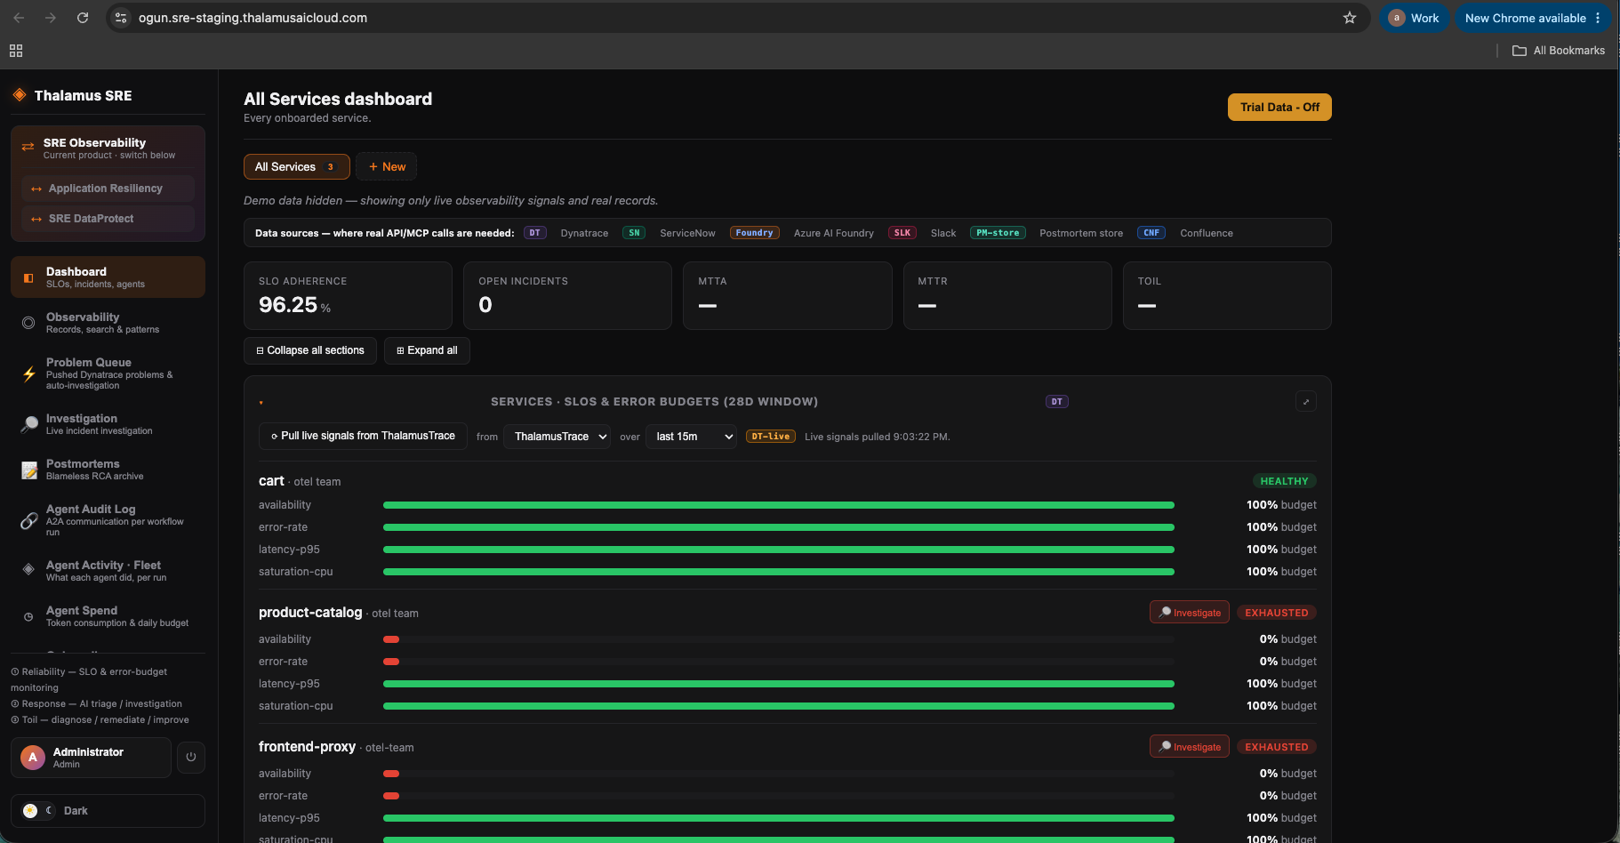Open the ThalamusTrace source dropdown
The width and height of the screenshot is (1620, 843).
[x=557, y=437]
